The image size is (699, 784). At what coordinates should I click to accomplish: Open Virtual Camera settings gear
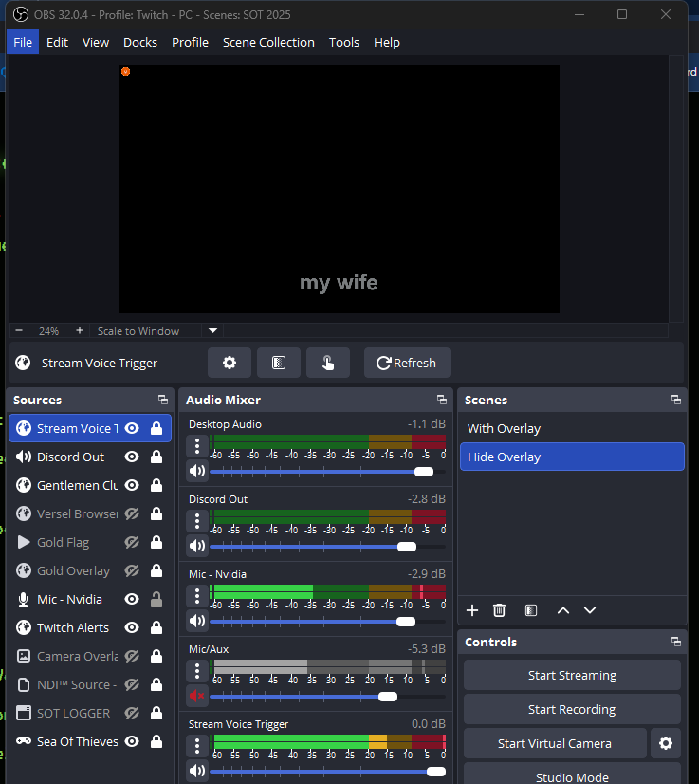click(x=666, y=743)
